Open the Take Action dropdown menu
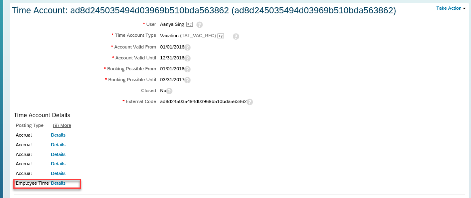471x198 pixels. (x=450, y=8)
